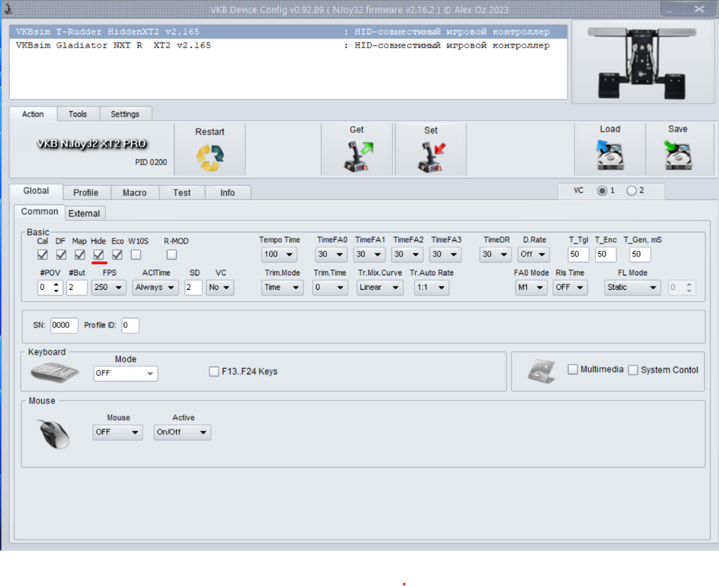Click the keyboard icon in Keyboard section
Screen dimensions: 719x586
pos(55,372)
